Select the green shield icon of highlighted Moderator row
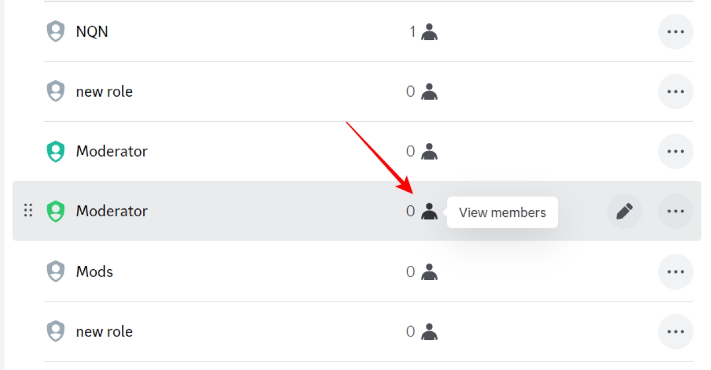The image size is (711, 370). coord(56,211)
